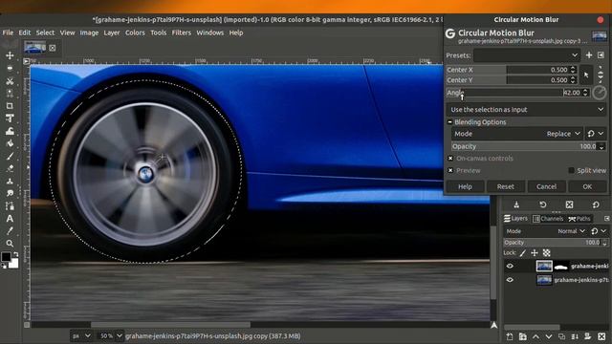The height and width of the screenshot is (344, 612).
Task: Select the Paintbrush tool
Action: [x=10, y=156]
